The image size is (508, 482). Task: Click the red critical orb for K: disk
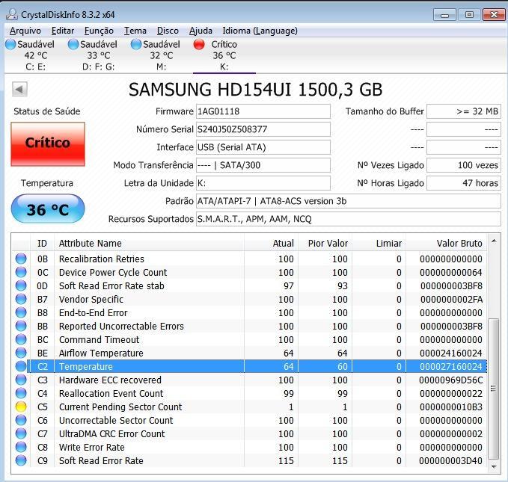199,44
